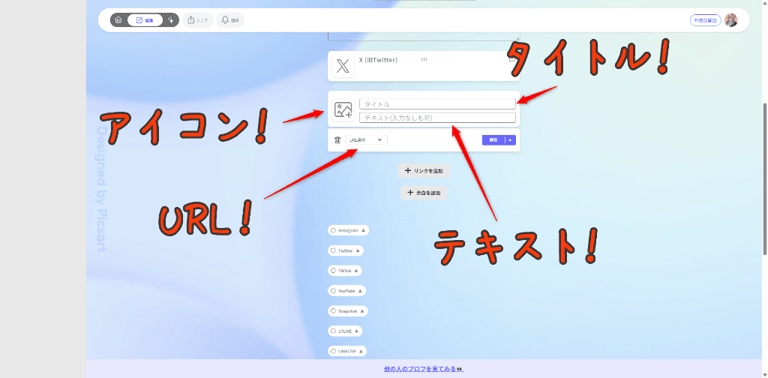Open the 通知 notifications bell
768x378 pixels.
[230, 20]
